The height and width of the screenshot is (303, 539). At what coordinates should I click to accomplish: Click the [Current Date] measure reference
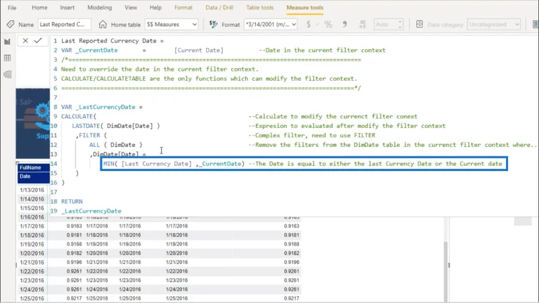tap(199, 50)
